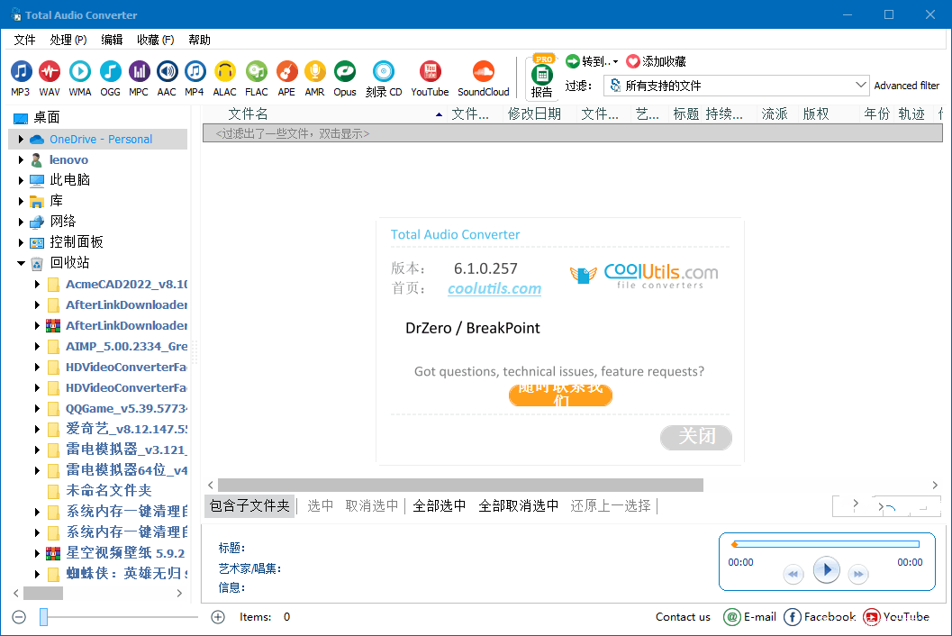This screenshot has height=636, width=952.
Task: Open the 帮助 menu
Action: (199, 41)
